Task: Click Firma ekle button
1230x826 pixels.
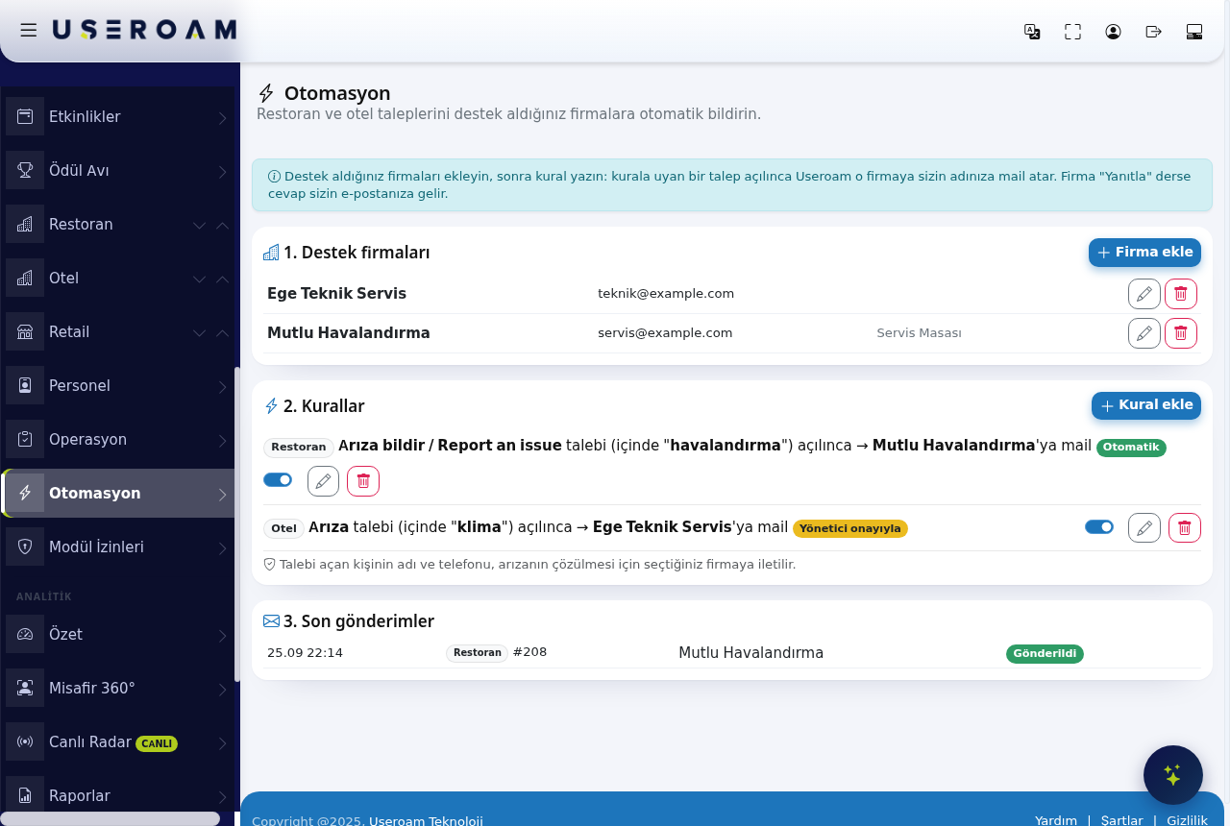Action: click(1144, 253)
